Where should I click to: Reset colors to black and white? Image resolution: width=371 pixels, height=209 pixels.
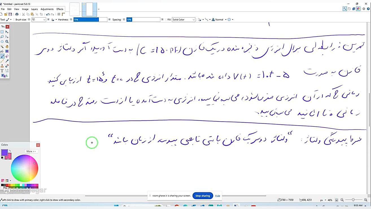tap(3, 158)
